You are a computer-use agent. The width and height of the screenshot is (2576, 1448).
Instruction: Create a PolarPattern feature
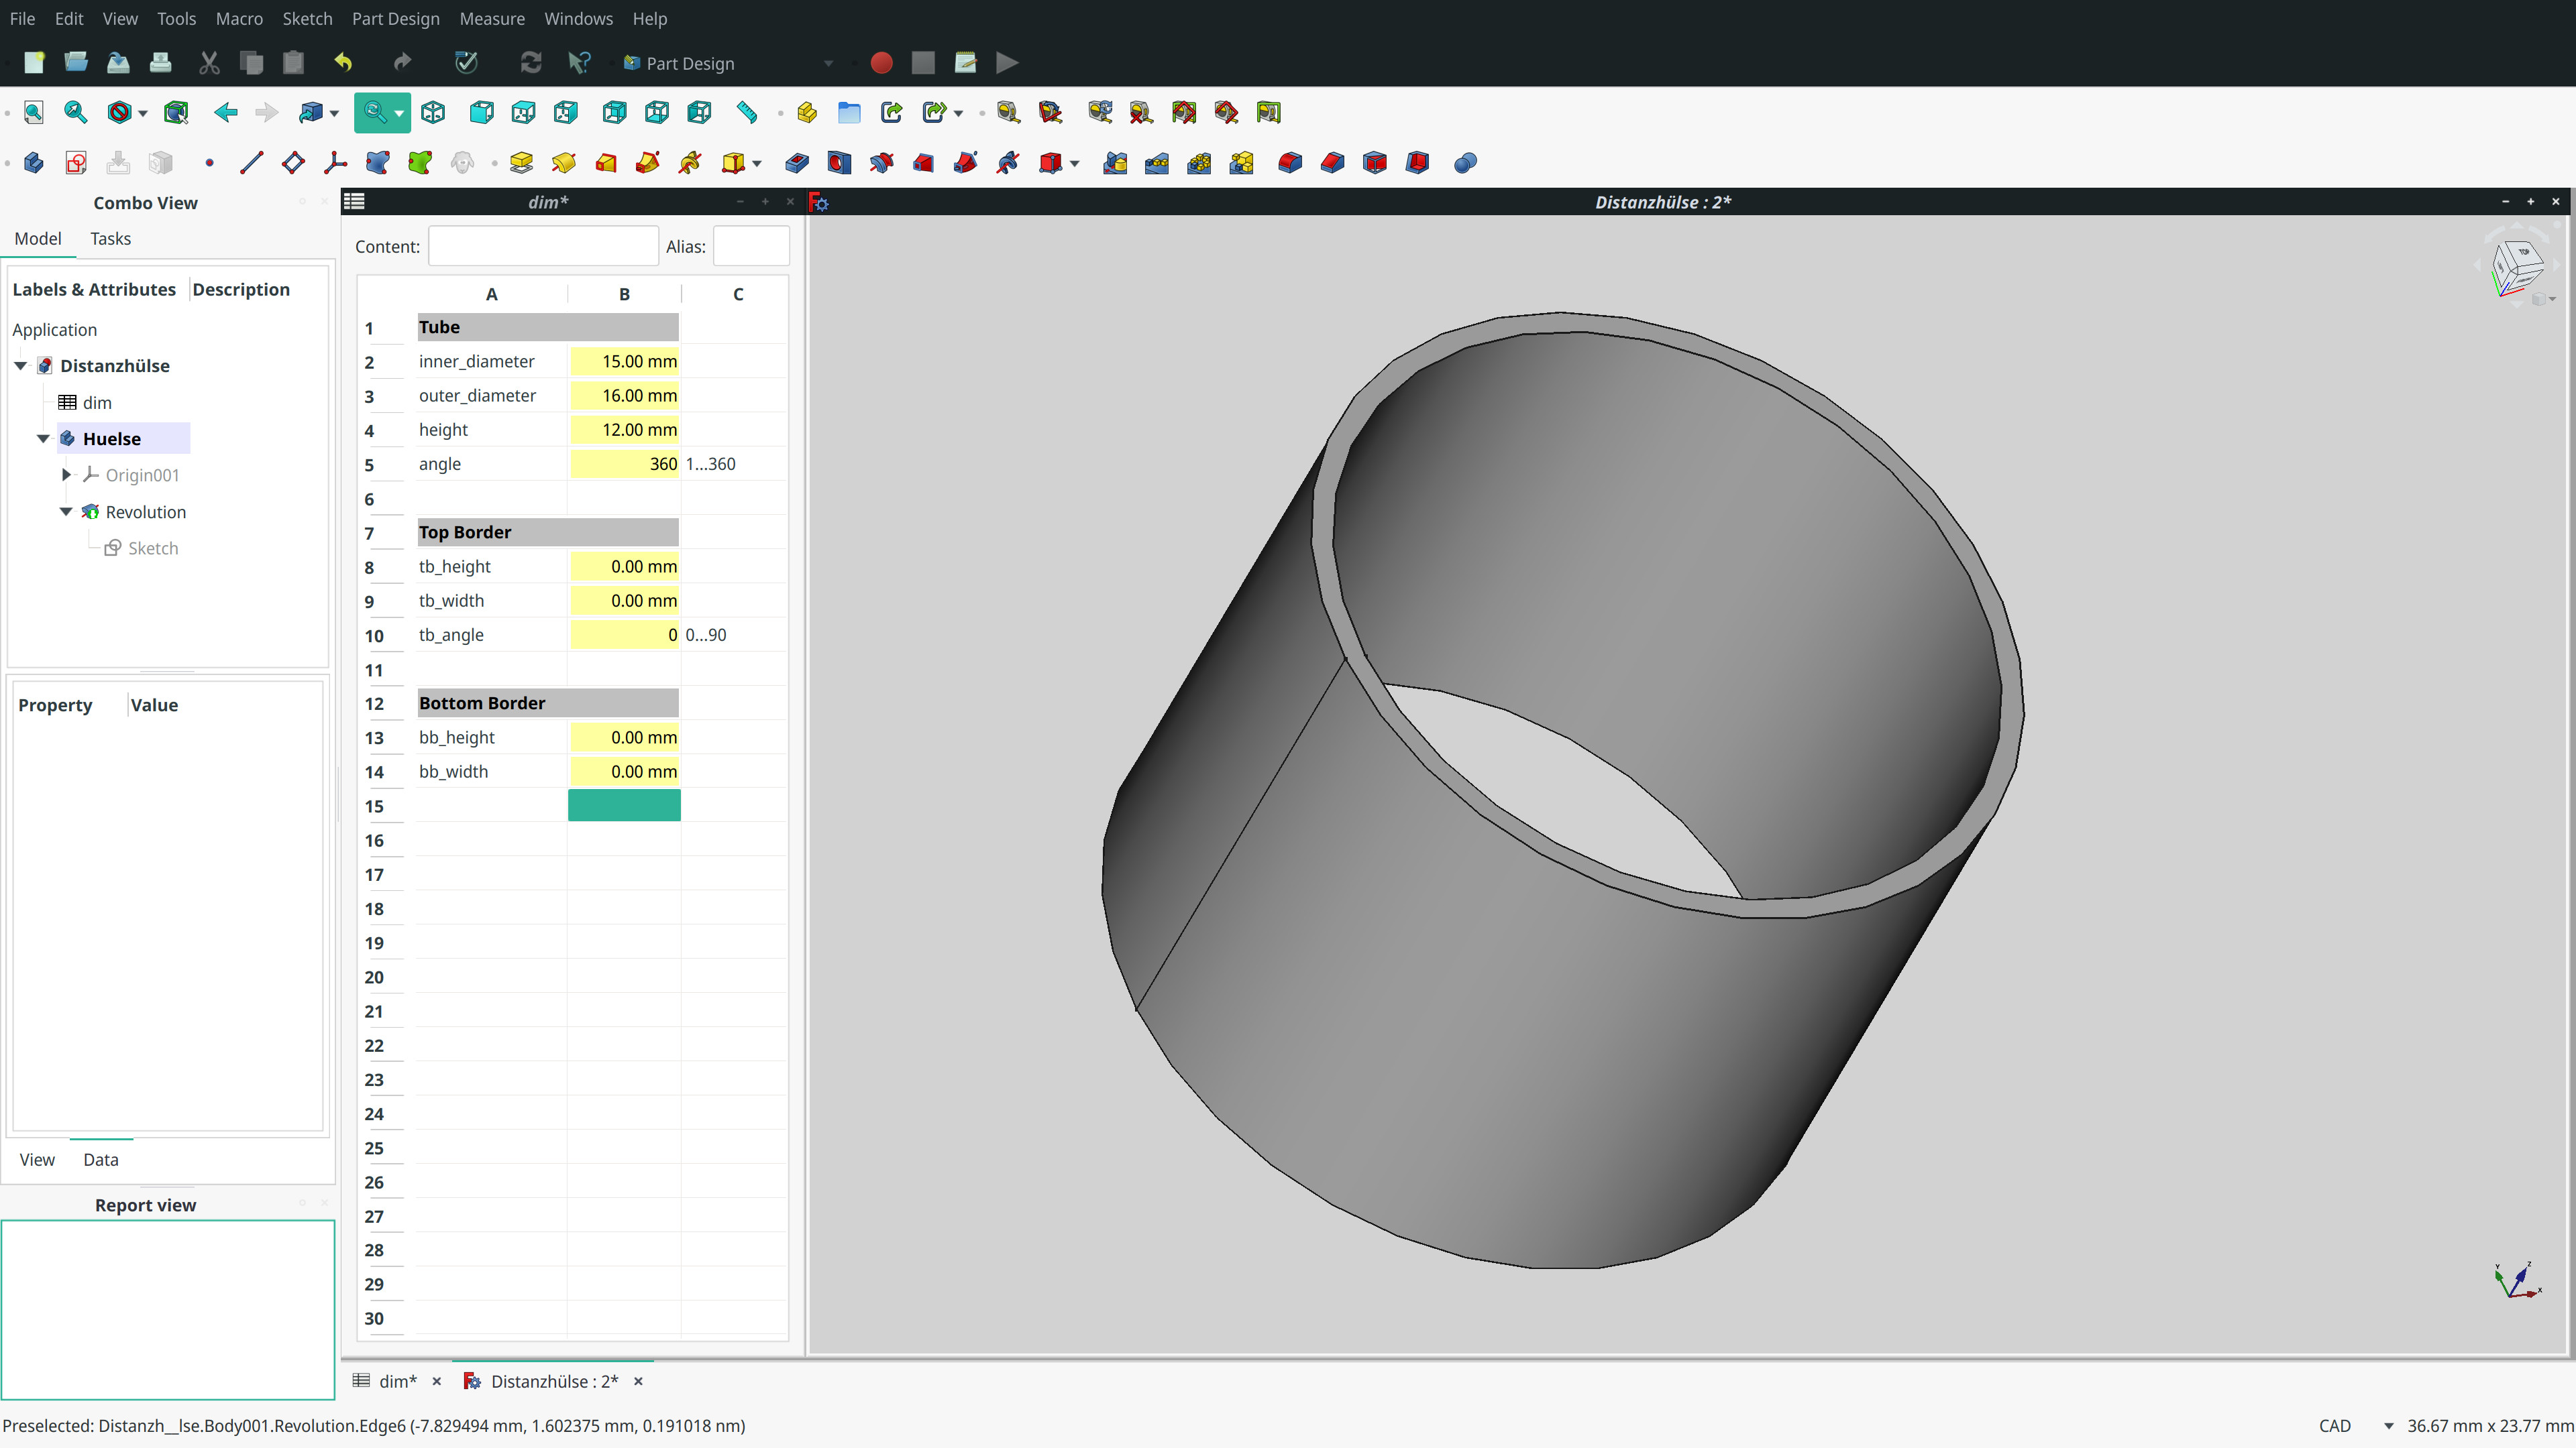click(1199, 162)
